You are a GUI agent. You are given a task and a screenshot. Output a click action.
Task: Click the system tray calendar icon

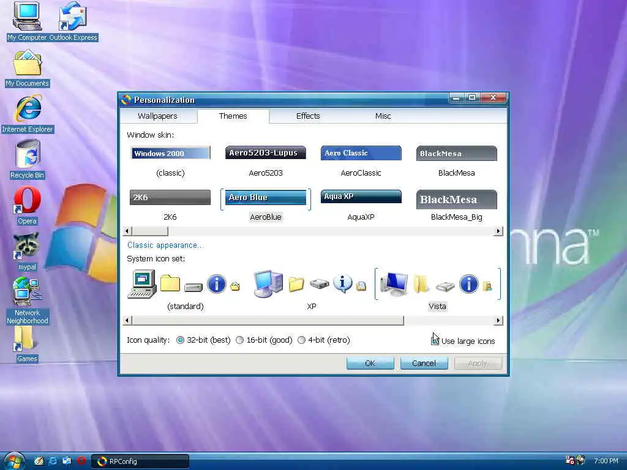(569, 460)
